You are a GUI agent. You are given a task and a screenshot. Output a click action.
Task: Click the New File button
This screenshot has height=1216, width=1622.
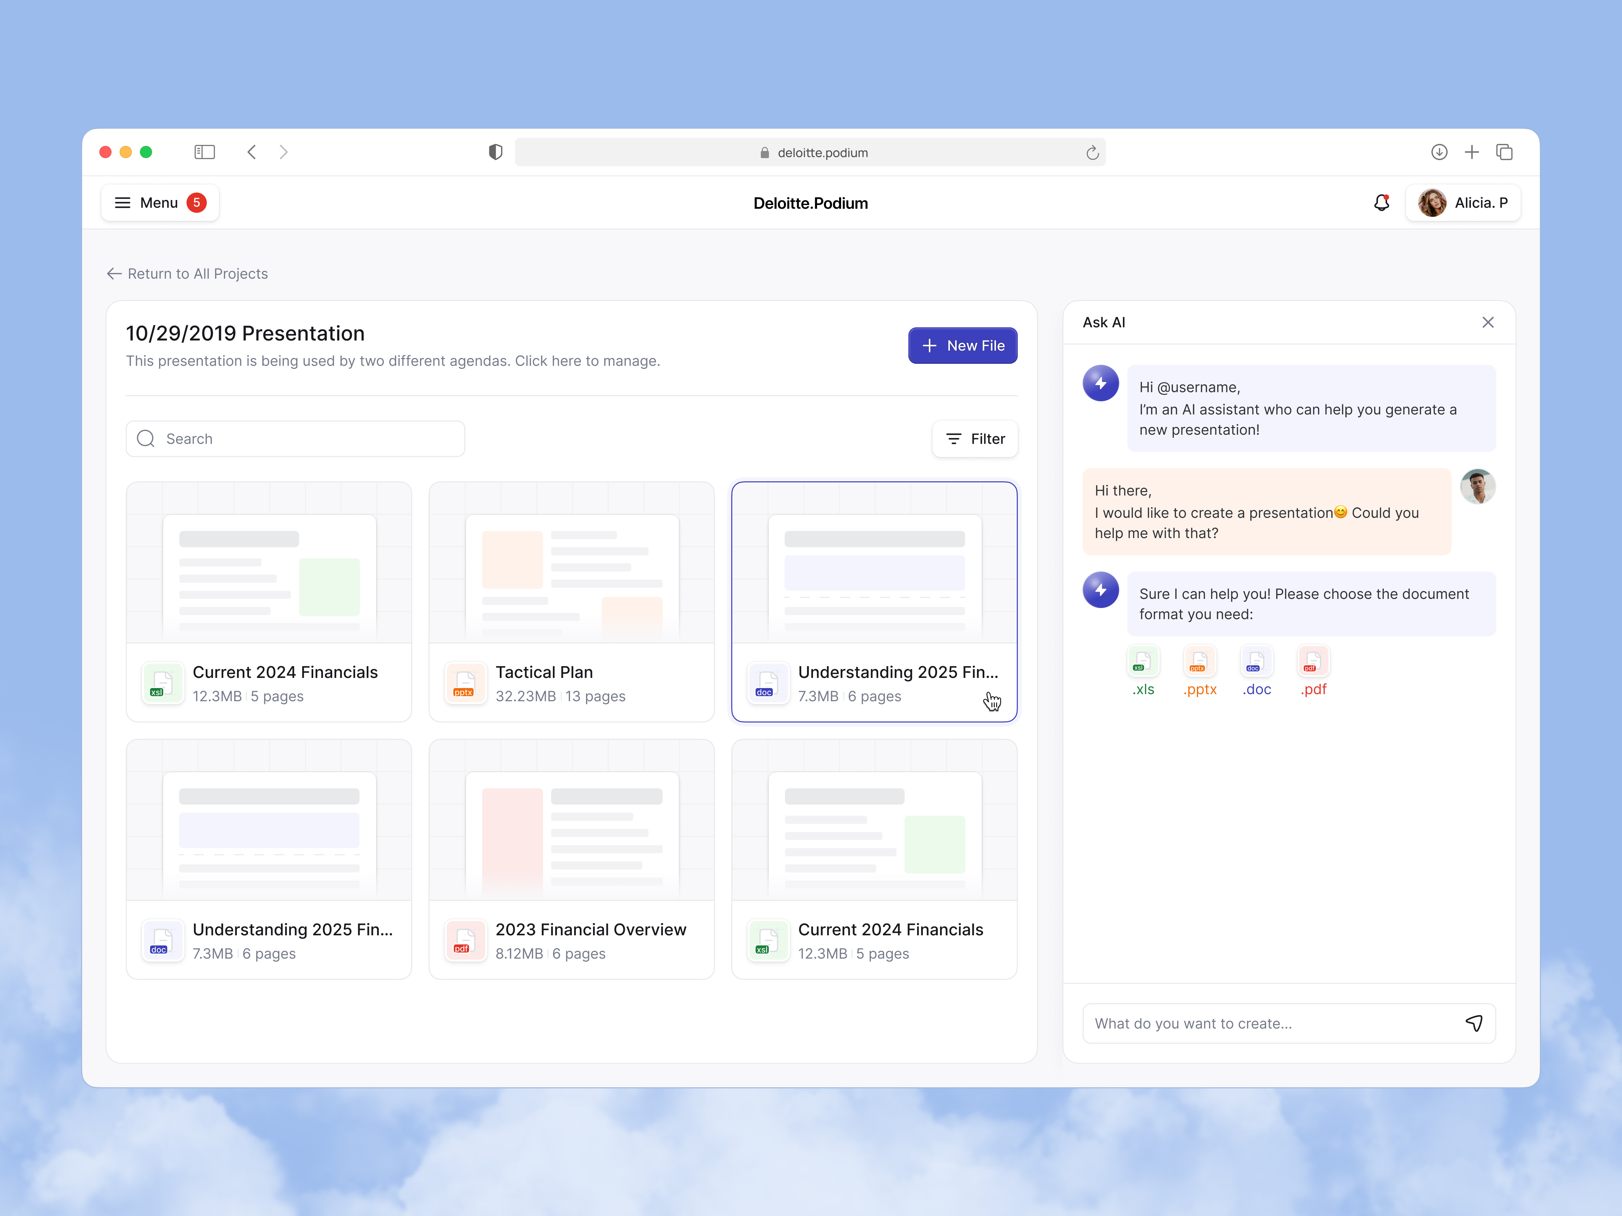(x=962, y=346)
